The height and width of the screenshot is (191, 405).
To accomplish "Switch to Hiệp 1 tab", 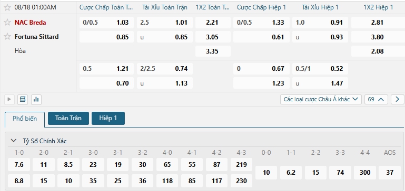I will 108,118.
